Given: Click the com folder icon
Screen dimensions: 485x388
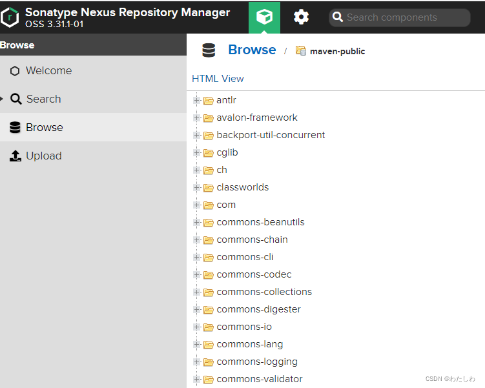Looking at the screenshot, I should point(209,205).
